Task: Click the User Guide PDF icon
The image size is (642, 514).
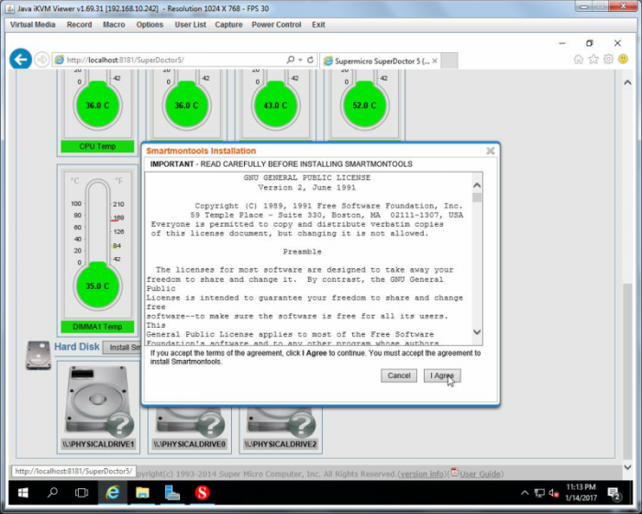Action: tap(455, 472)
